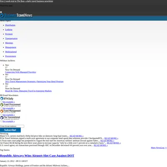
Task: Click the Travel Procurement newsletter logo
Action: [10, 105]
